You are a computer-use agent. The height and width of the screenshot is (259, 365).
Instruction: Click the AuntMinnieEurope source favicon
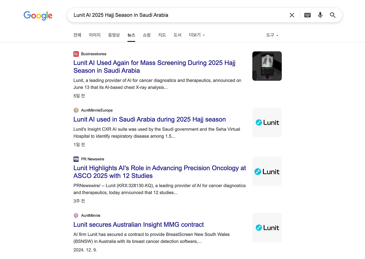click(76, 110)
